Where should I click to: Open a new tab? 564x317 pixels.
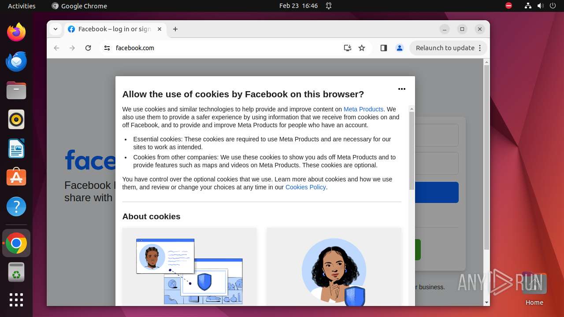coord(175,29)
